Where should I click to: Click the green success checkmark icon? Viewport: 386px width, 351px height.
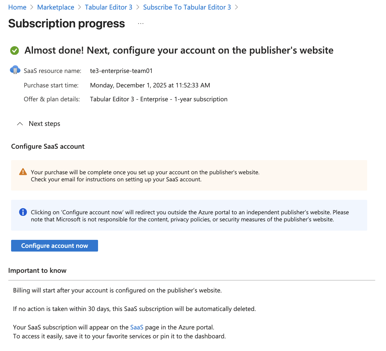click(x=14, y=50)
